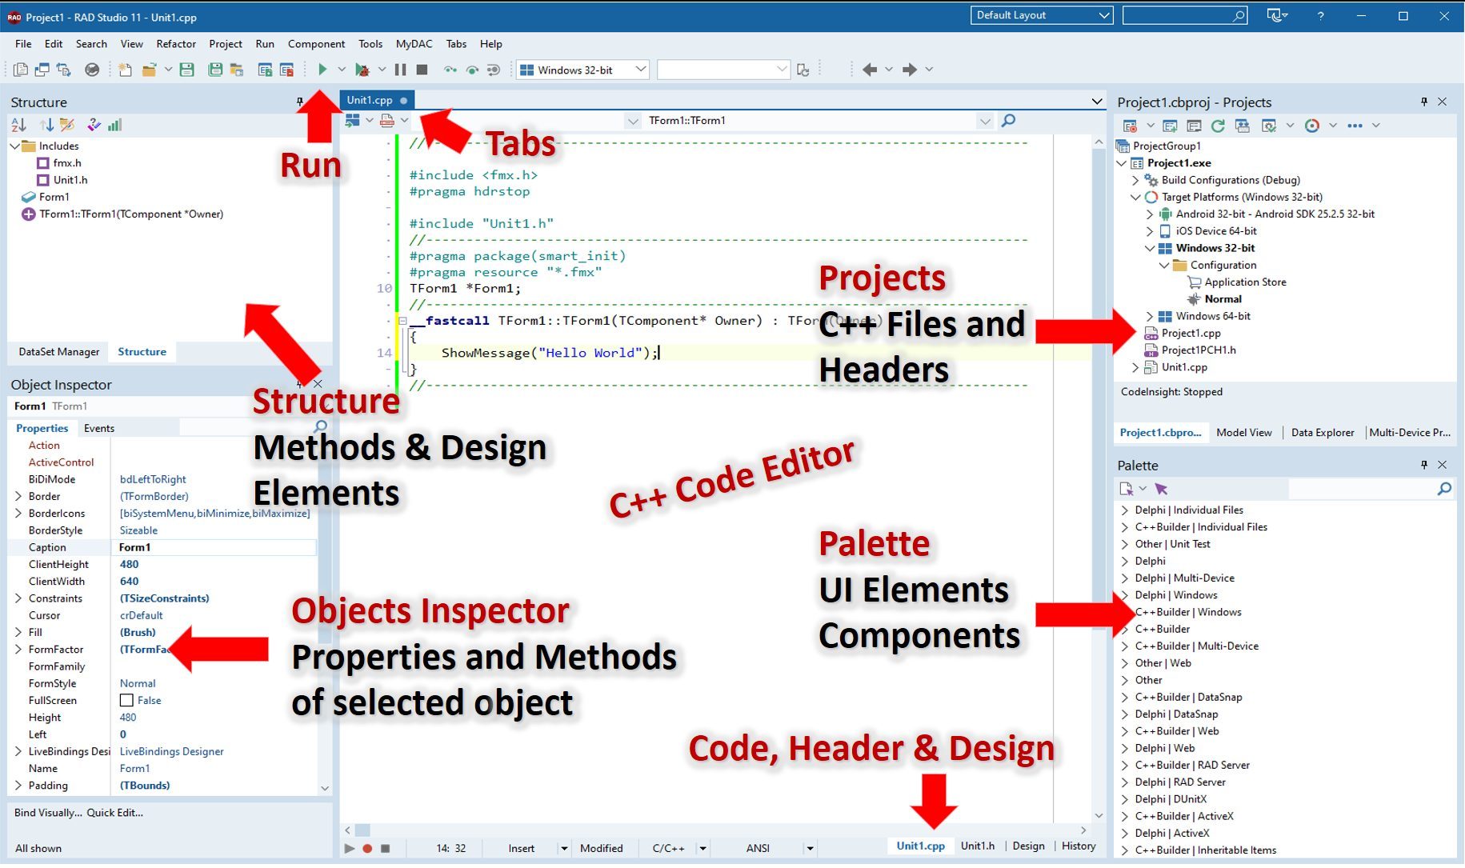Switch to the Design tab
Screen dimensions: 1465x868
tap(1028, 846)
